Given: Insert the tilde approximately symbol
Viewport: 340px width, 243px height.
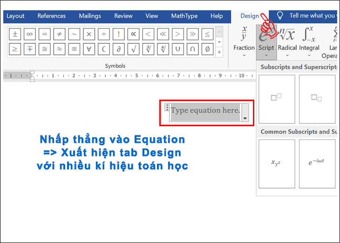Looking at the screenshot, I should 74,34.
